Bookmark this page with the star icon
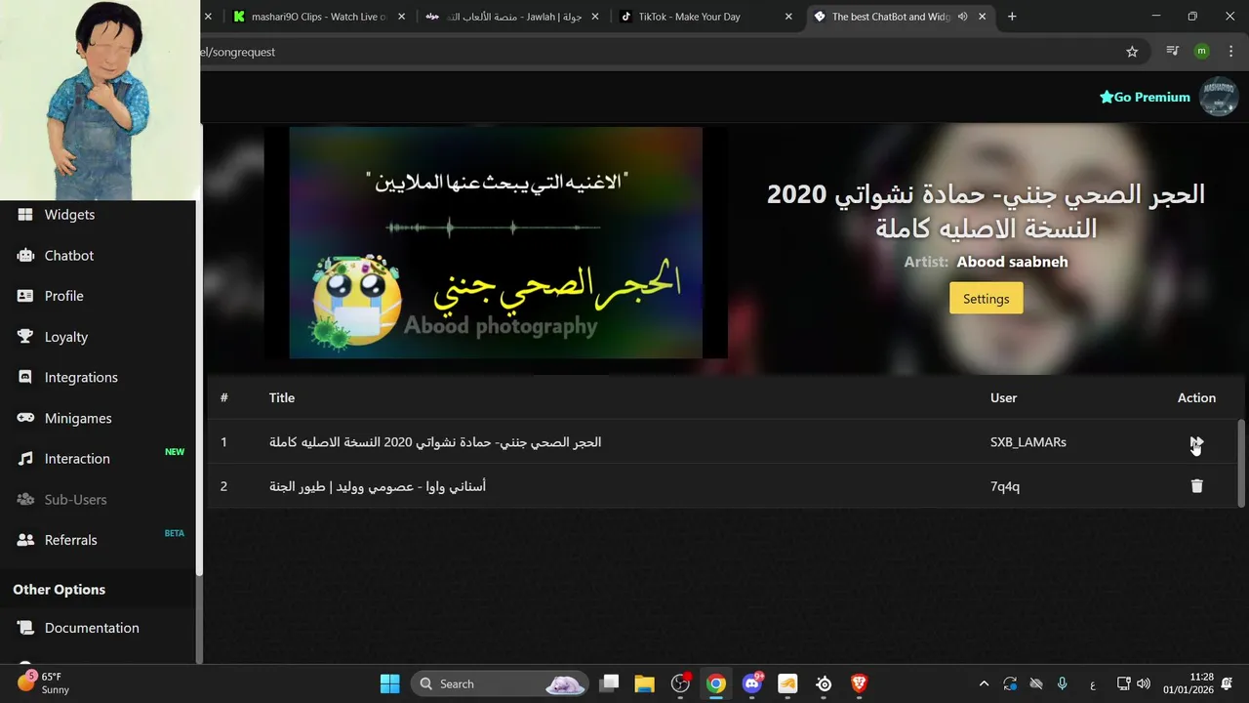 1132,52
